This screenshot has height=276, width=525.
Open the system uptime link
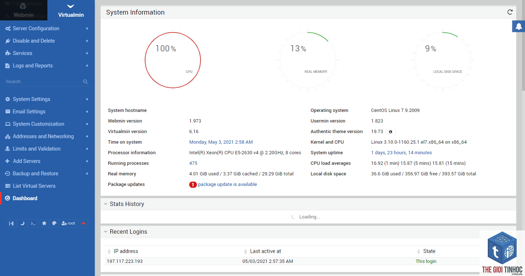(x=401, y=153)
